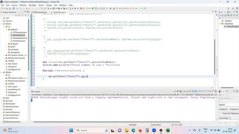Open the Refactor menu

click(x=23, y=5)
